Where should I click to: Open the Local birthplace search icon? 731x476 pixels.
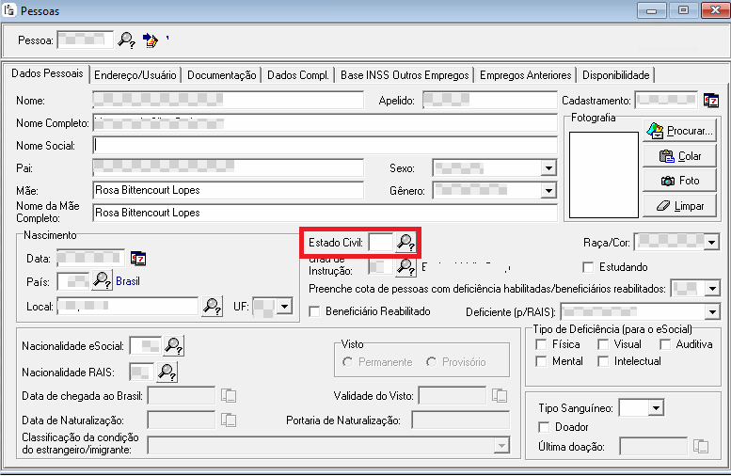212,306
